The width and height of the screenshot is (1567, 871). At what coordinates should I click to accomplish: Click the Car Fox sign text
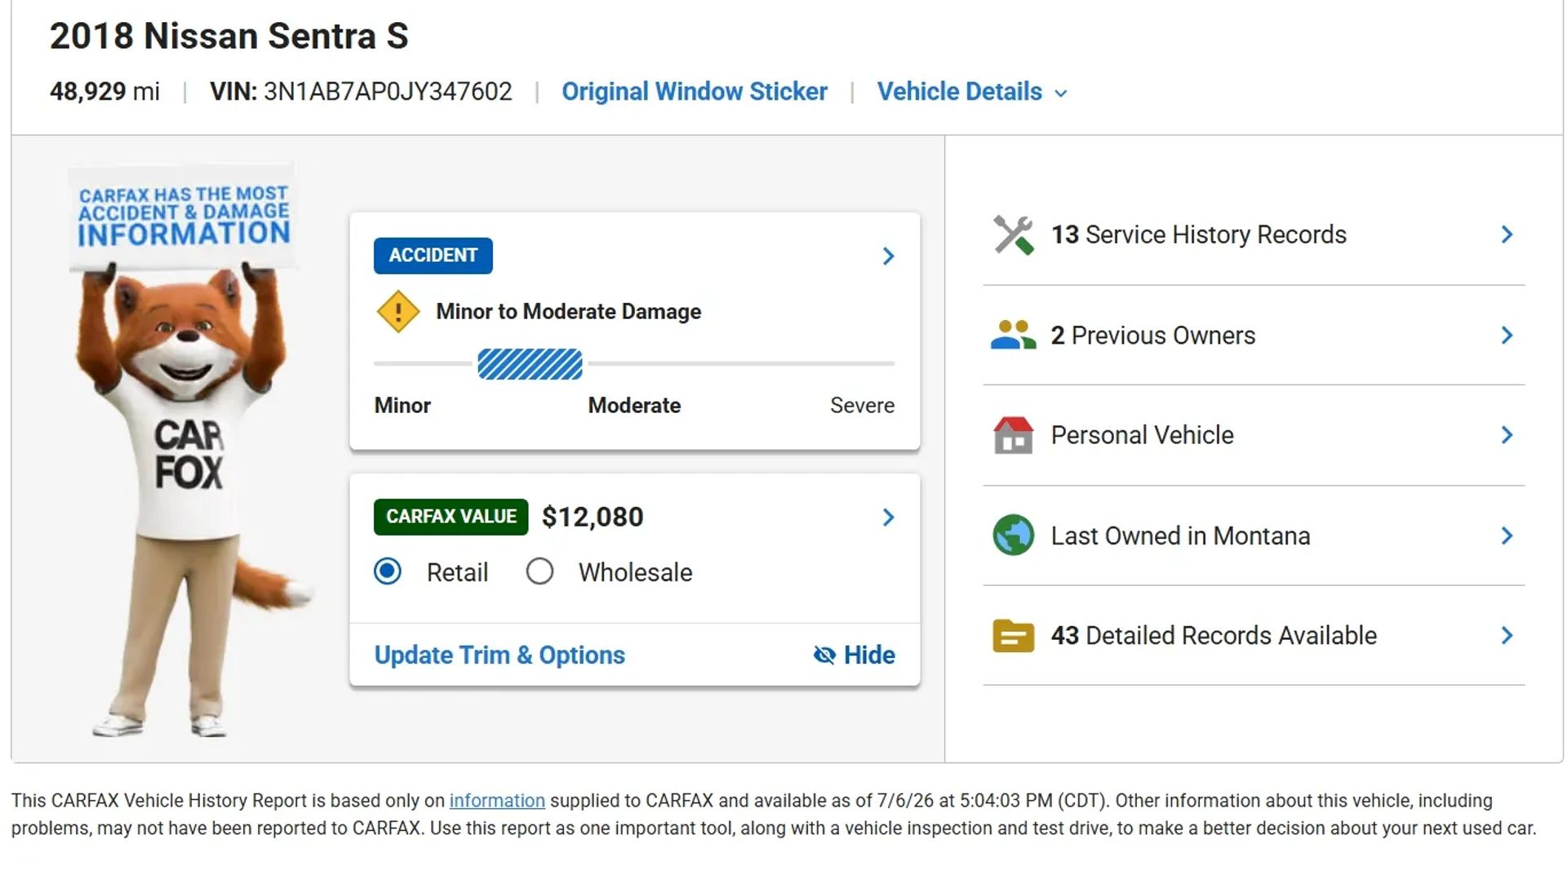coord(184,216)
